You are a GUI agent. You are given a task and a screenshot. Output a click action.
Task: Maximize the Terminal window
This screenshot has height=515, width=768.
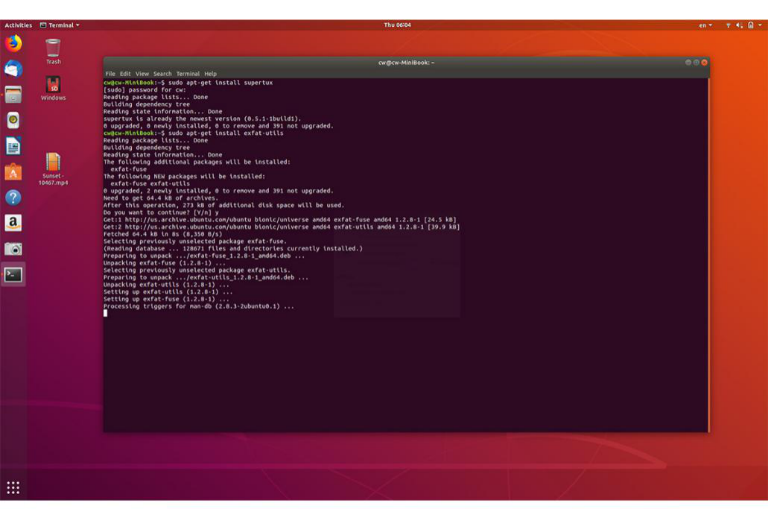point(696,62)
